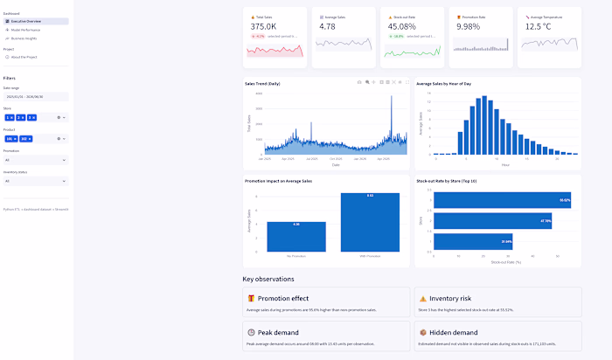Remove store 3 chip from Store filter
The height and width of the screenshot is (360, 612).
coord(33,117)
